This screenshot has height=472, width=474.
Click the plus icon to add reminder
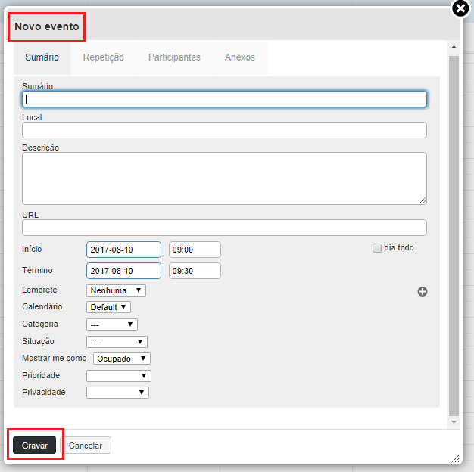coord(423,291)
